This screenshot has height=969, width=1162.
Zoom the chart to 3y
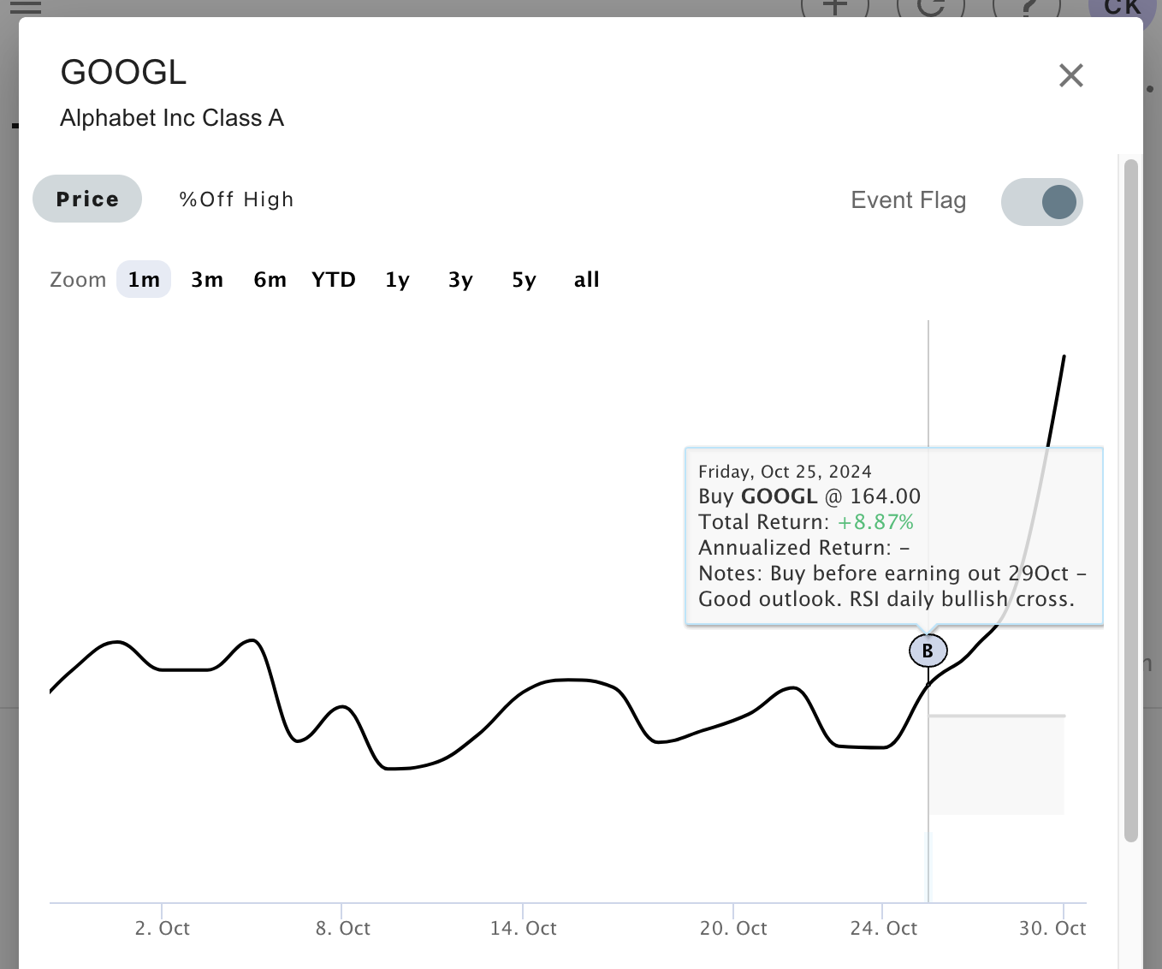(460, 280)
